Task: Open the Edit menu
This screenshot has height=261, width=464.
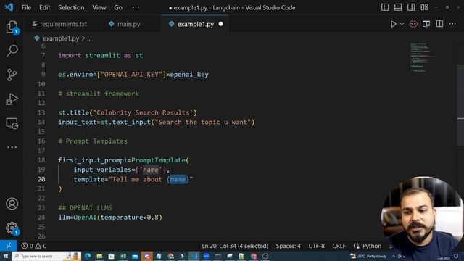Action: [x=44, y=7]
